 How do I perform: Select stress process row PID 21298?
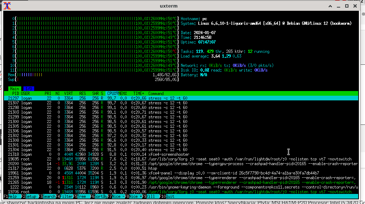(181, 108)
